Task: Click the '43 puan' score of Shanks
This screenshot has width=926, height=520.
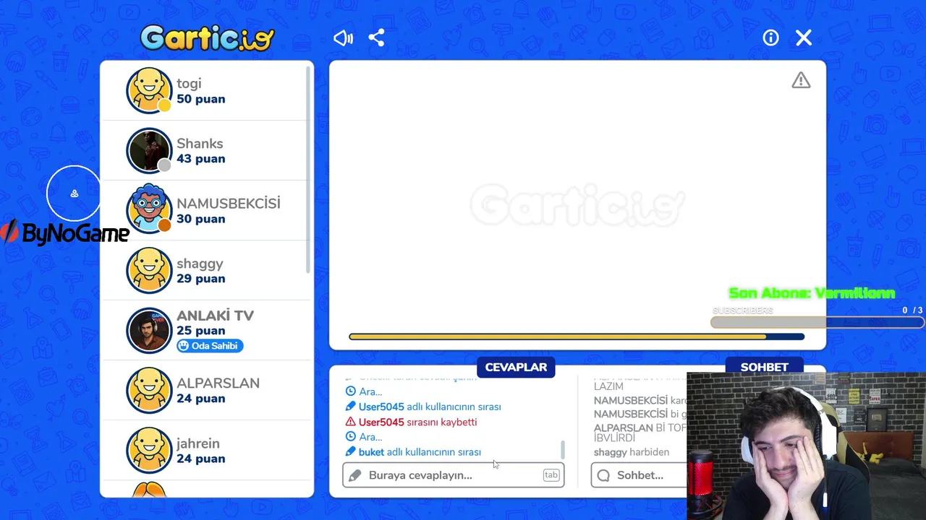Action: 200,159
